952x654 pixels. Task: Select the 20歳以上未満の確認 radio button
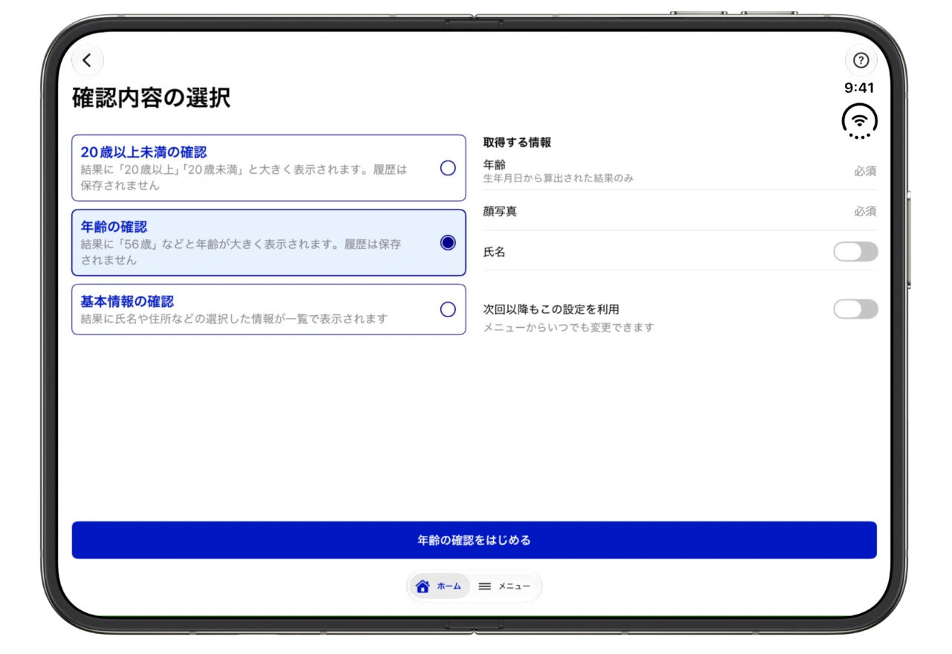(448, 168)
